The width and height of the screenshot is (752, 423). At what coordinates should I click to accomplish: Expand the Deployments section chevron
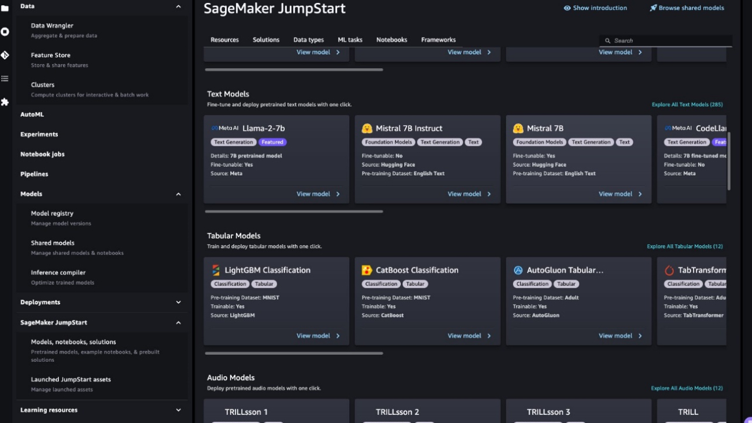pyautogui.click(x=178, y=303)
